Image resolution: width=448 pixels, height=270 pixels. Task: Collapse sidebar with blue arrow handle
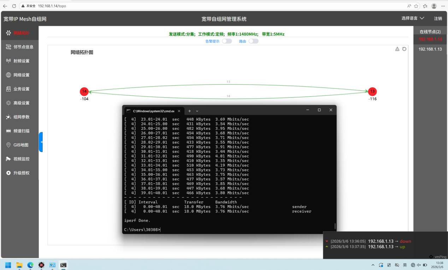click(41, 142)
